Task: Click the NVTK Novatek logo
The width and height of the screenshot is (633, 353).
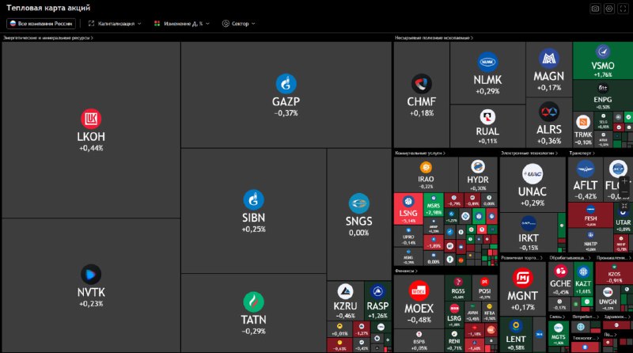Action: click(x=91, y=275)
